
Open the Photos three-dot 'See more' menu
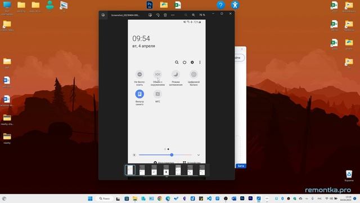(173, 15)
